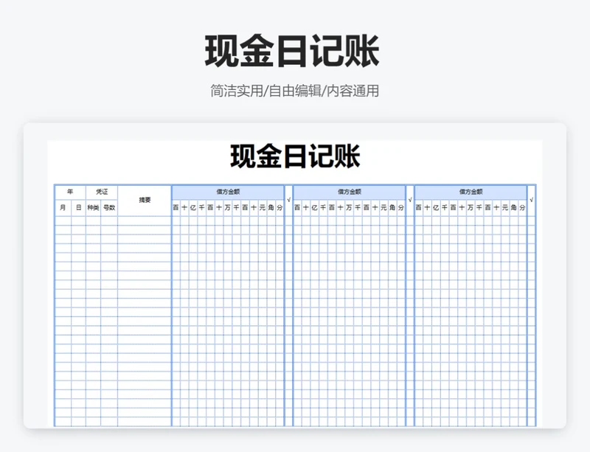
Task: Click the 号数 column header
Action: [109, 208]
